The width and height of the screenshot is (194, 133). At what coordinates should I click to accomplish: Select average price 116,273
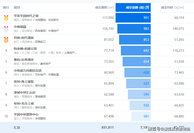(x=178, y=51)
